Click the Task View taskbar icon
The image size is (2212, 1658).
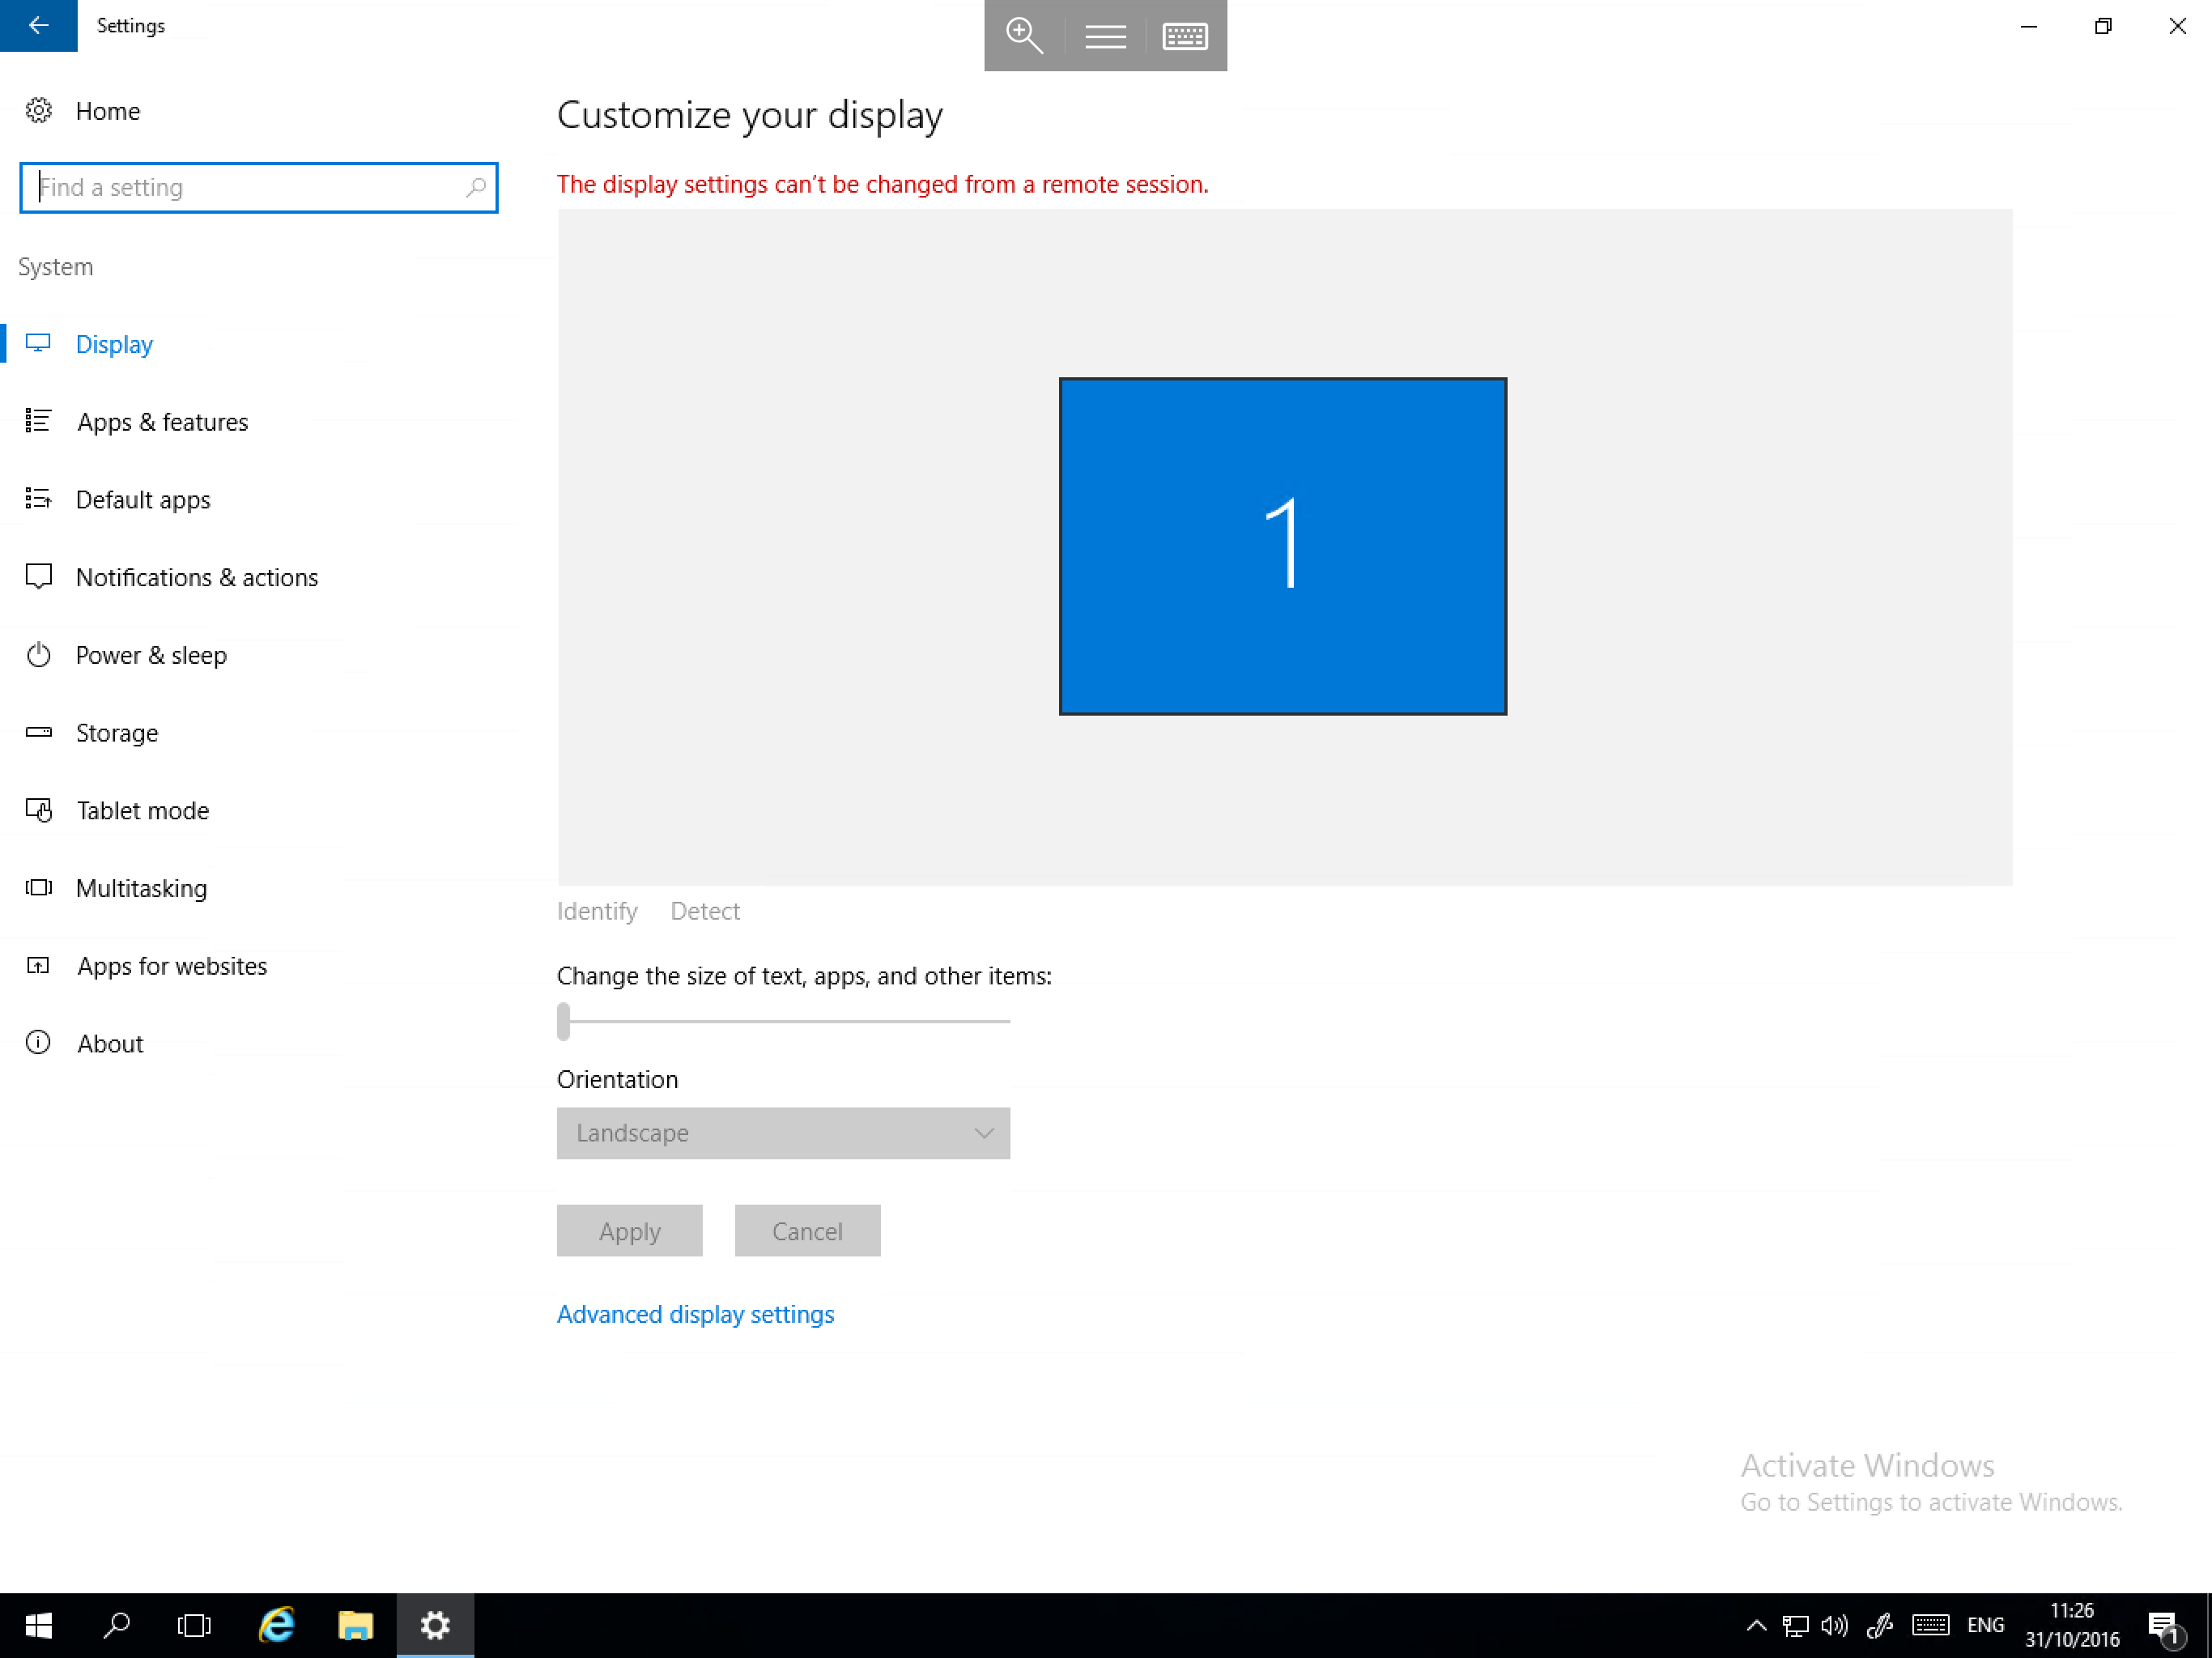click(x=194, y=1625)
